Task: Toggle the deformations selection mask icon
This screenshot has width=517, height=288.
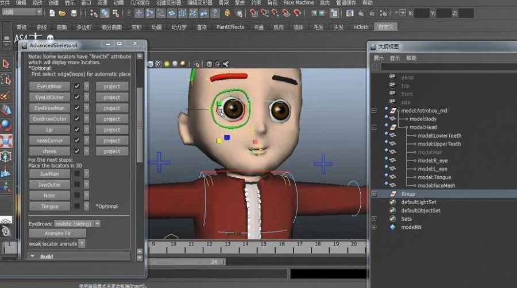Action: click(182, 13)
